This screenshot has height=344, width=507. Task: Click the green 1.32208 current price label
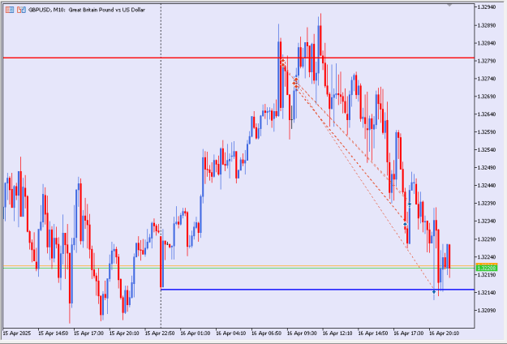(x=487, y=268)
